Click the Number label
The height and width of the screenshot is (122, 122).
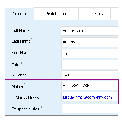[19, 75]
